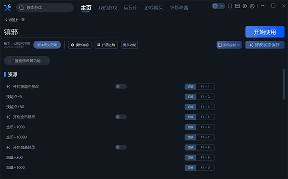Click the F1 + 9 hotkey field

coord(205,157)
